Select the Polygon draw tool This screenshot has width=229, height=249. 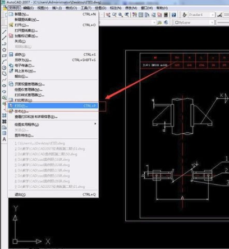point(4,49)
